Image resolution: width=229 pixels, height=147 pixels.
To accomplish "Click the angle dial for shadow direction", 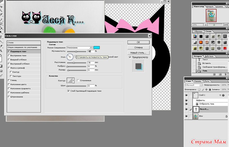I will [x=70, y=57].
